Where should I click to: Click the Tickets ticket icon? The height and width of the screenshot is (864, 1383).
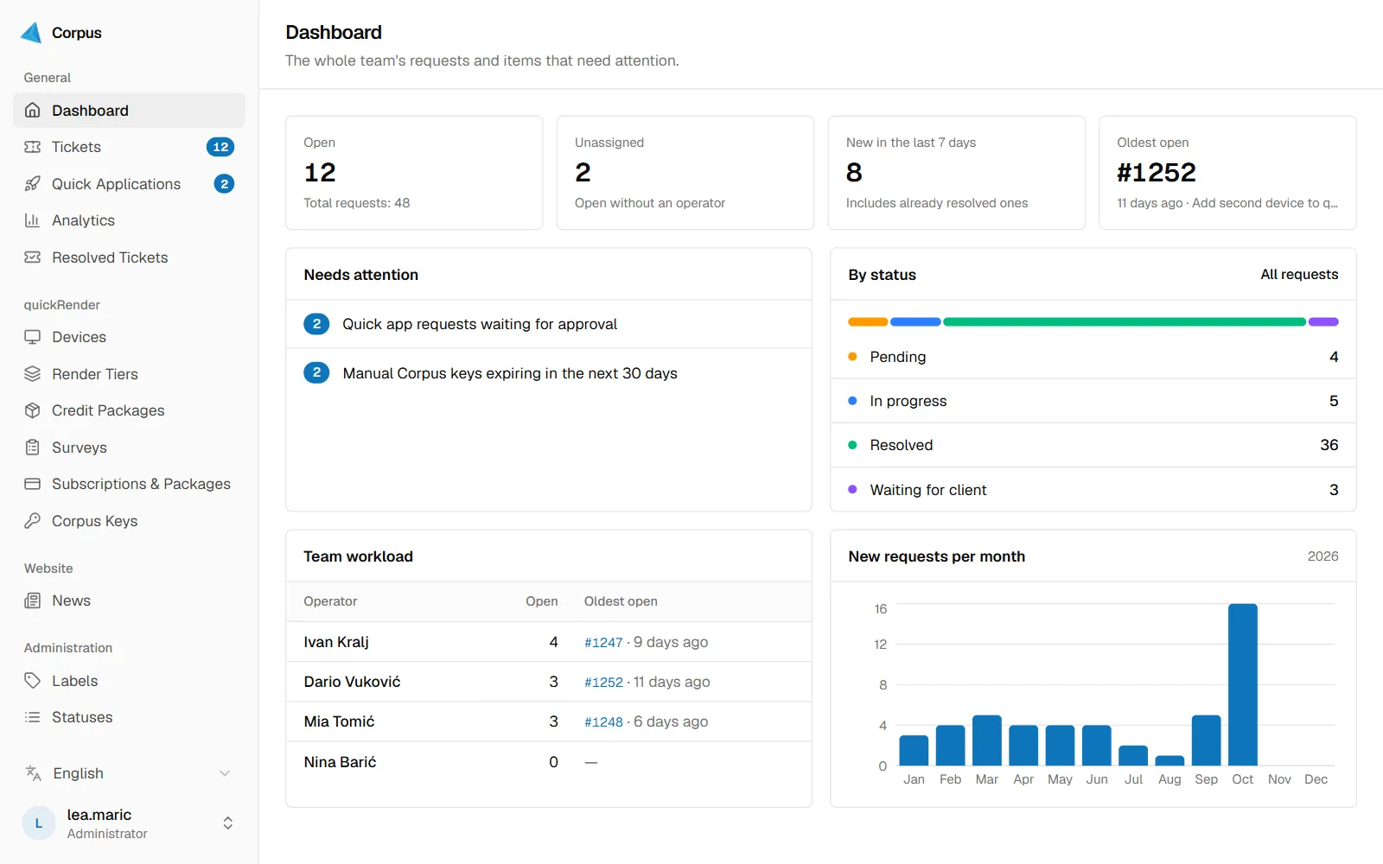33,147
